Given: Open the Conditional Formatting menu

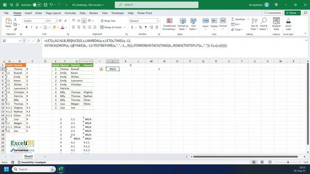Looking at the screenshot, I should tap(169, 24).
